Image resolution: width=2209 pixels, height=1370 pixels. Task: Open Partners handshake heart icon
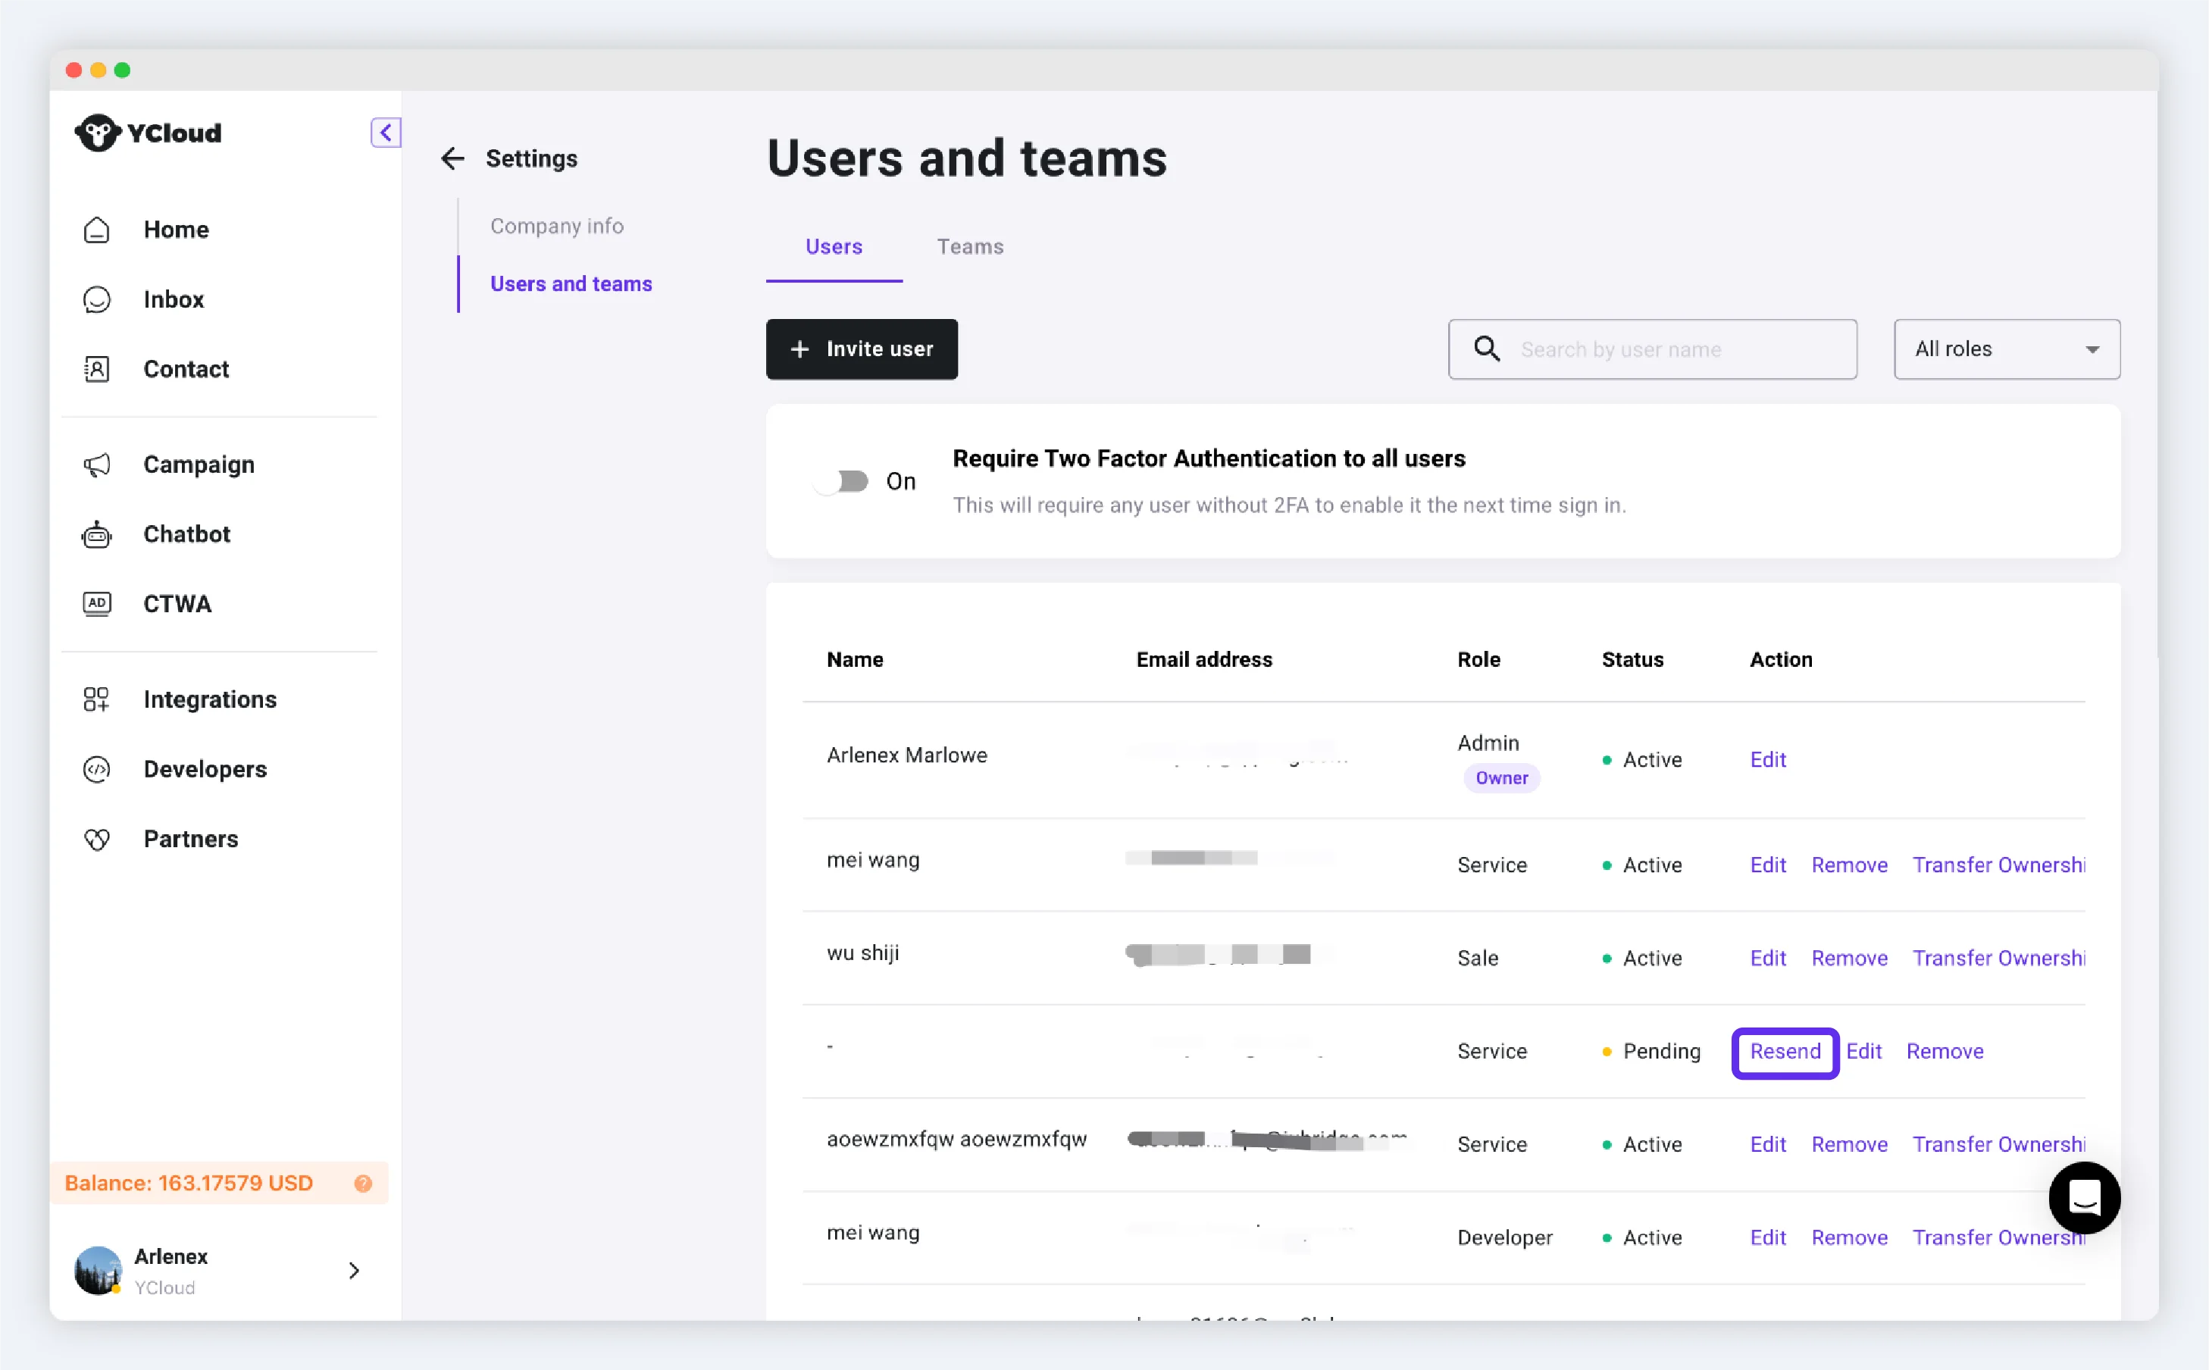click(97, 839)
